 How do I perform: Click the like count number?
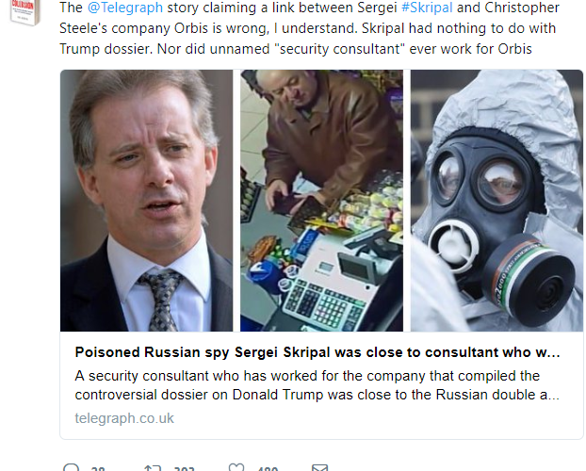pos(267,468)
